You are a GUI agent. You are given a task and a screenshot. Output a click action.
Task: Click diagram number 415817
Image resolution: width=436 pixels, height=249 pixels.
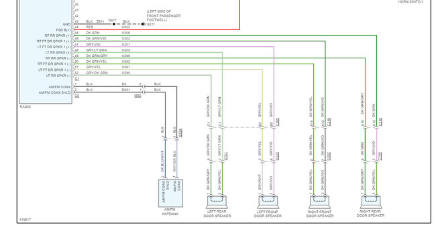[25, 220]
